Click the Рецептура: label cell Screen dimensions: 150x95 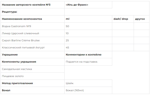(33, 12)
